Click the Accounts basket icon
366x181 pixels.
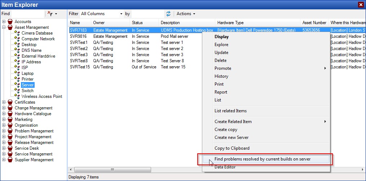[10, 22]
